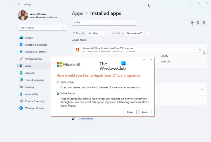211x142 pixels.
Task: Choose Modify from the context menu
Action: point(164,56)
